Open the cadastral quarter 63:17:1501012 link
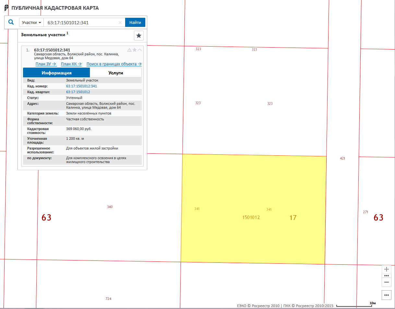Image resolution: width=395 pixels, height=309 pixels. (78, 92)
